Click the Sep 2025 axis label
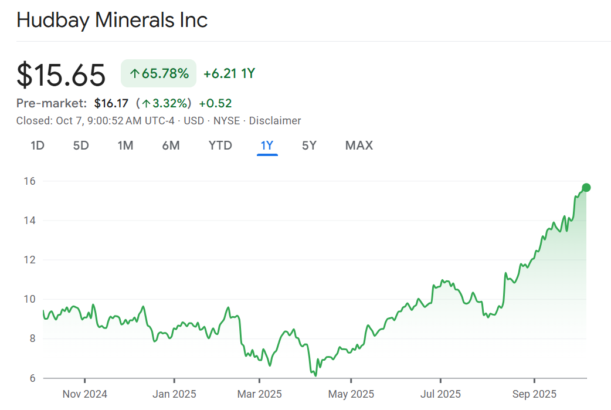The height and width of the screenshot is (410, 611). pyautogui.click(x=534, y=394)
